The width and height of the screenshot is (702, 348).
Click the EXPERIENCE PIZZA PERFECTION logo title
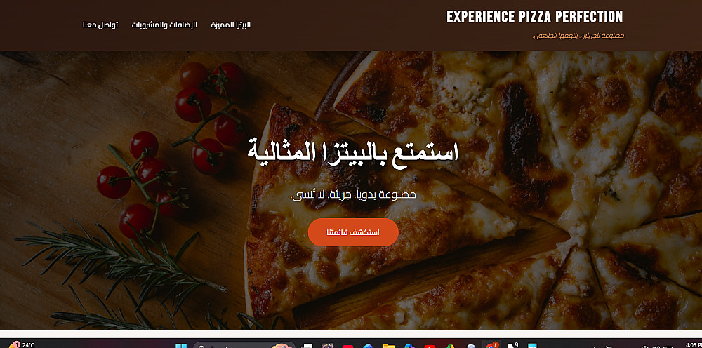tap(535, 17)
